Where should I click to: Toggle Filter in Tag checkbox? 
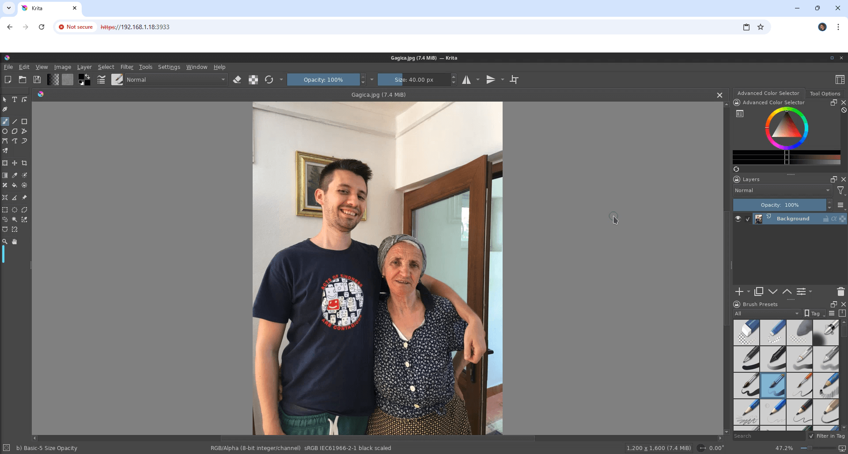tap(811, 436)
